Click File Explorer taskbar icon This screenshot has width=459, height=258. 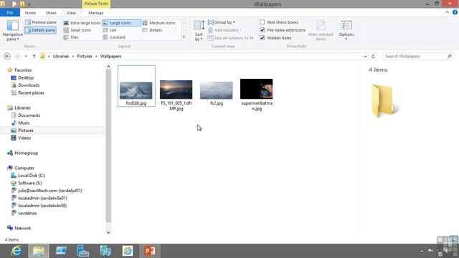pyautogui.click(x=39, y=251)
